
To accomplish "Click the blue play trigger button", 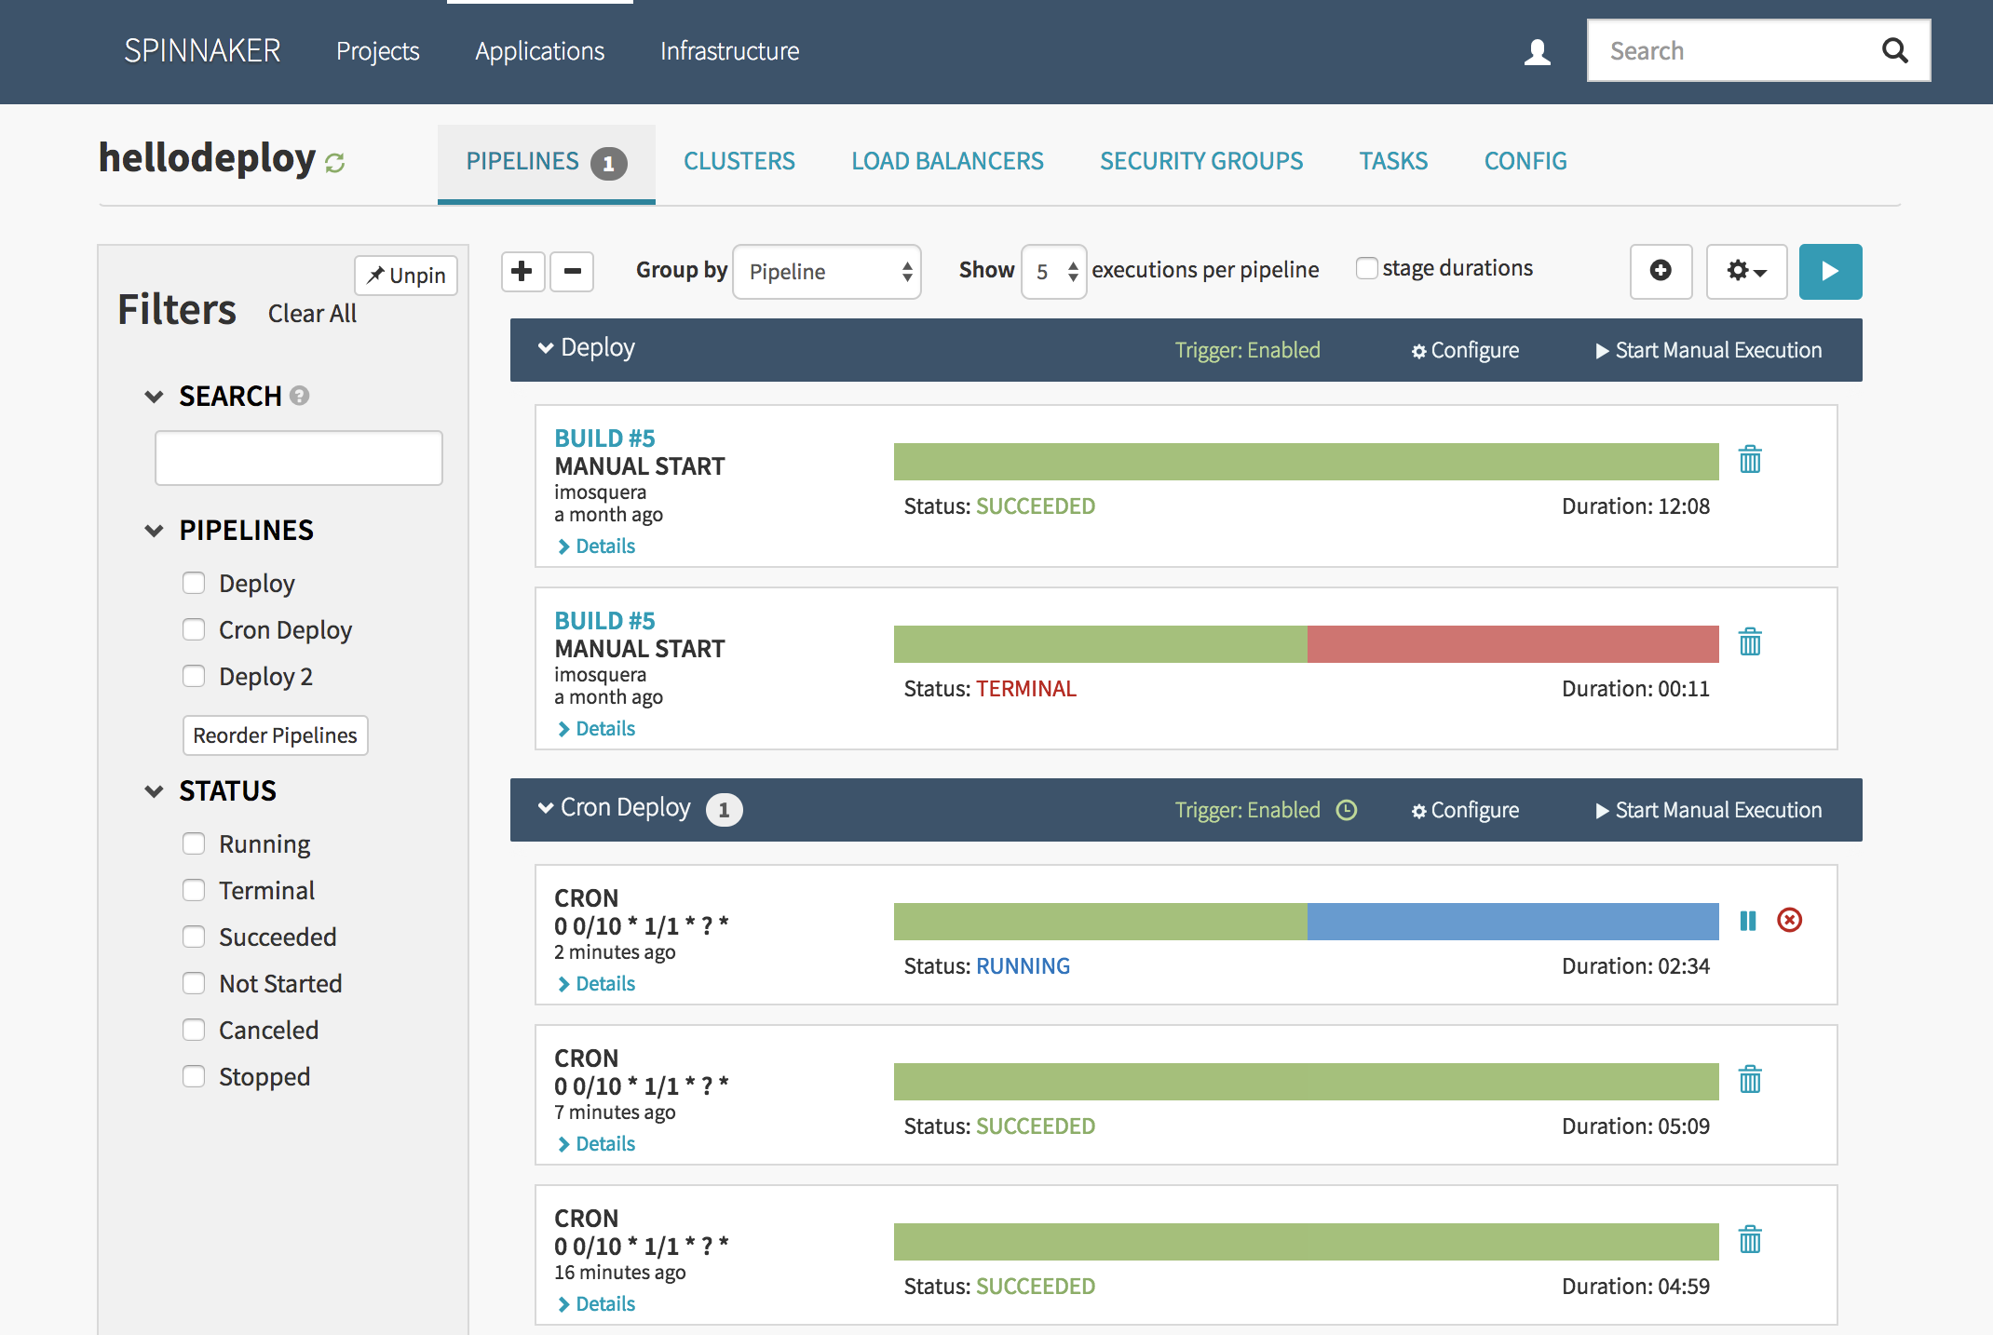I will [x=1829, y=271].
